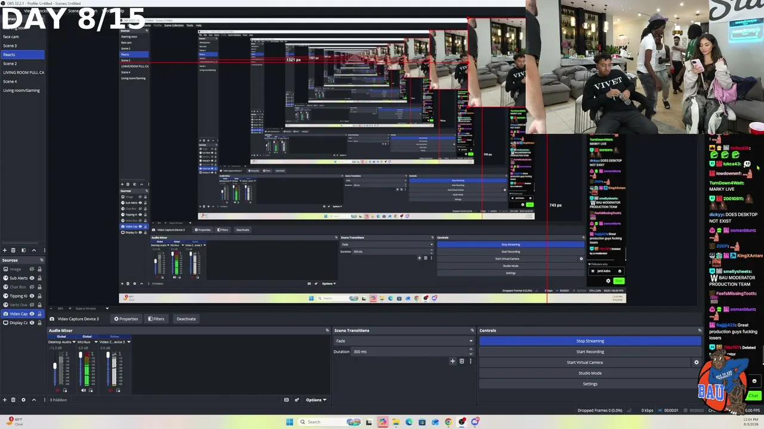The width and height of the screenshot is (764, 429).
Task: Open scene filters icon in Scenes toolbar
Action: point(23,250)
